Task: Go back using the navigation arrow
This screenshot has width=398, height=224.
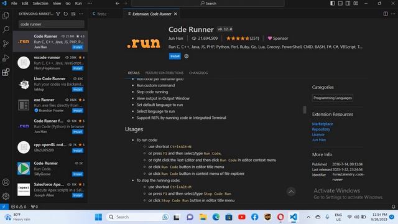Action: pyautogui.click(x=118, y=3)
